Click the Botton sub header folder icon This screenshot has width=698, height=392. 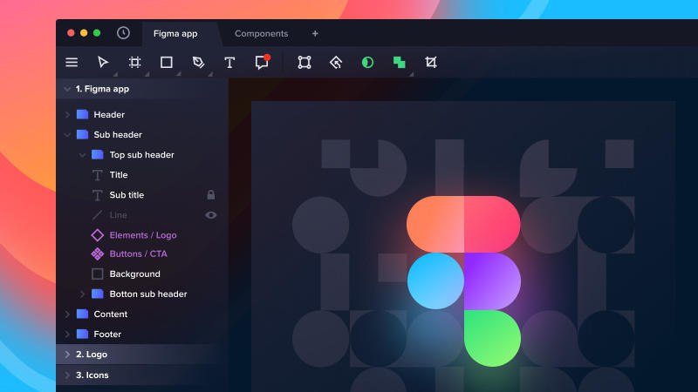pyautogui.click(x=98, y=294)
